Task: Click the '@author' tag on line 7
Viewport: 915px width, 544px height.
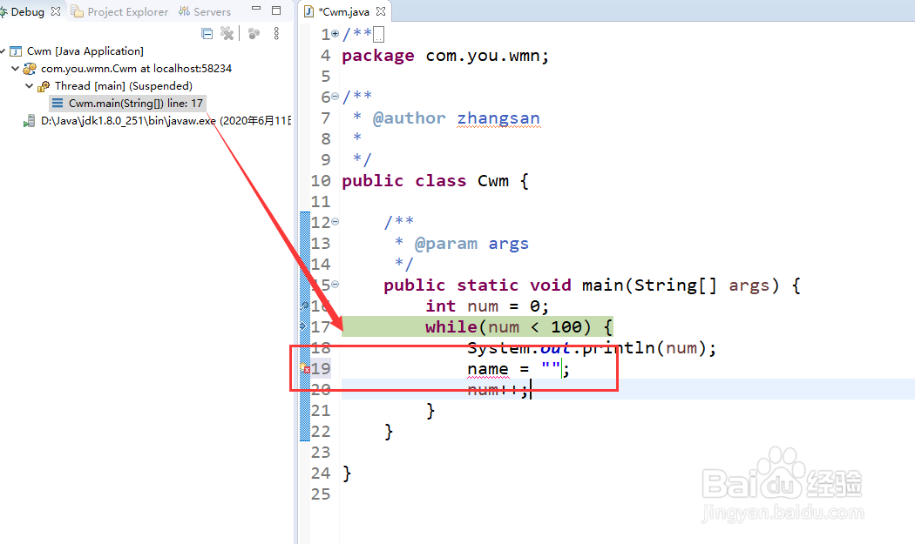Action: pyautogui.click(x=409, y=118)
